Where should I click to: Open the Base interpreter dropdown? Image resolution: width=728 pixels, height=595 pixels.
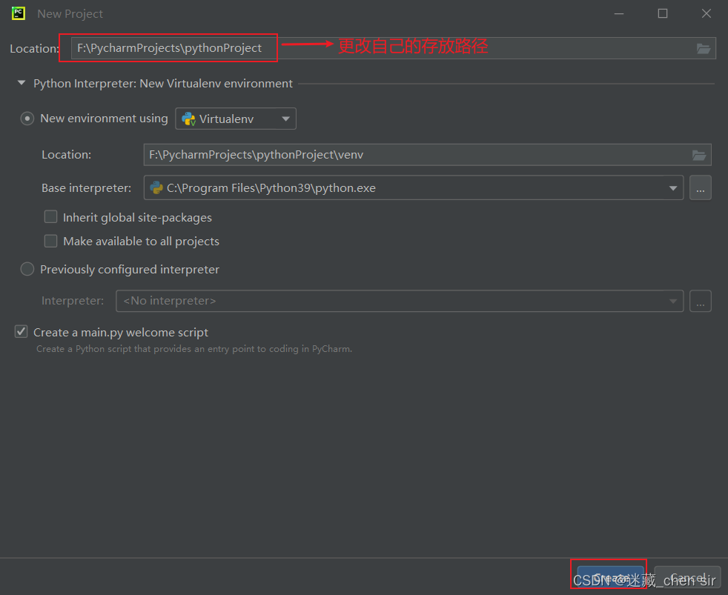413,188
